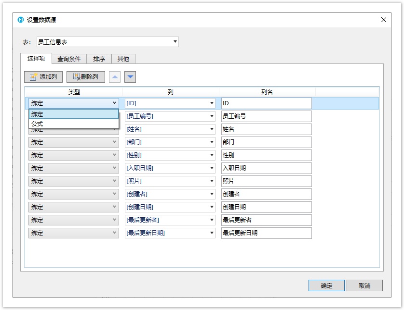Close the 设置数据源 dialog window
This screenshot has width=404, height=310.
(384, 20)
